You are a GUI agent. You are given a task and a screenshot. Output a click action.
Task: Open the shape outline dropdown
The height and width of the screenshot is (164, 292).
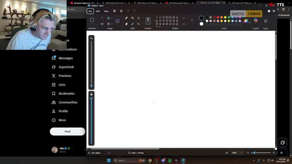point(187,18)
